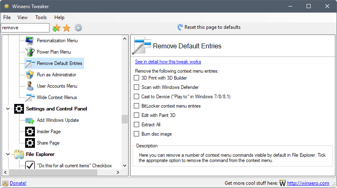Click the large Remove Default Entries header icon
The image size is (337, 188).
click(142, 45)
